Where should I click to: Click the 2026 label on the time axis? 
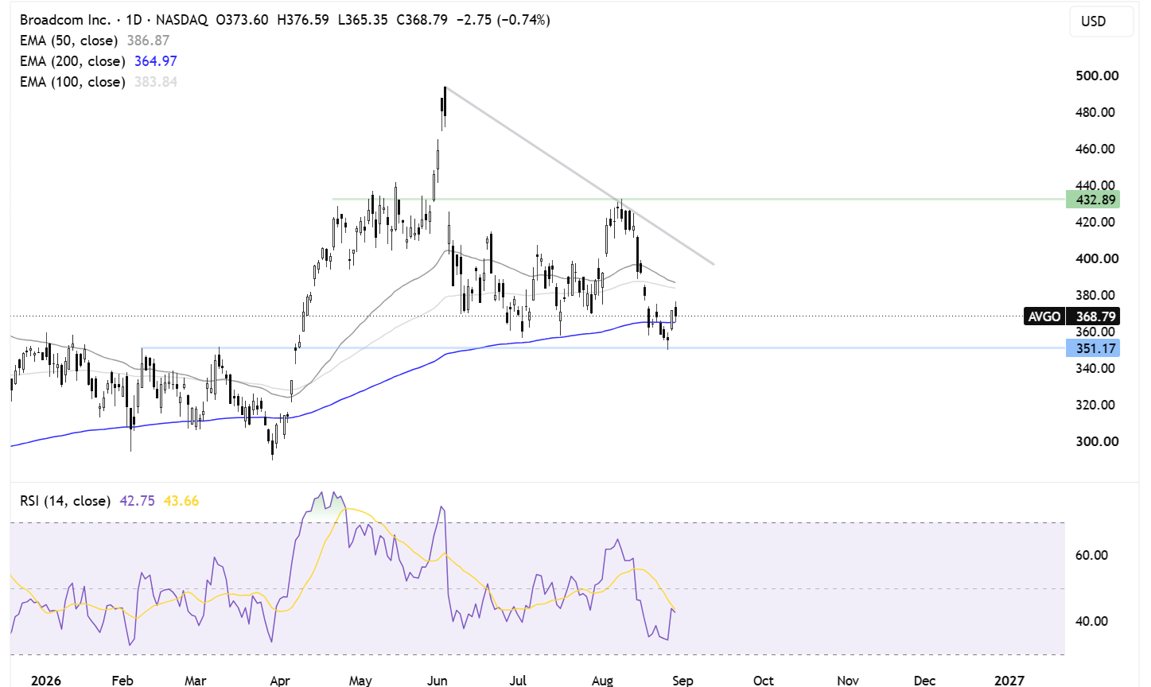click(x=46, y=680)
